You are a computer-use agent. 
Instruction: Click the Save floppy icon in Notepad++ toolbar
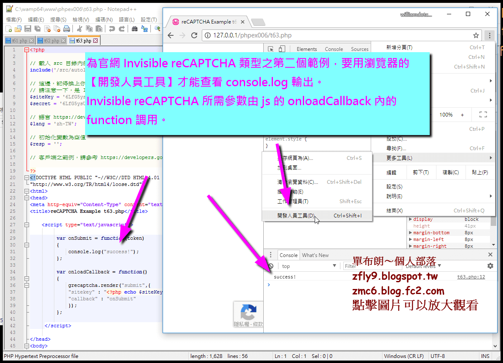click(27, 29)
